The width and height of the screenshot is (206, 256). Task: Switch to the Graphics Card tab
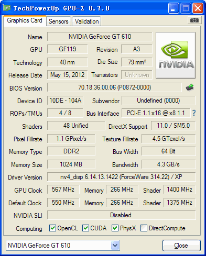(25, 20)
